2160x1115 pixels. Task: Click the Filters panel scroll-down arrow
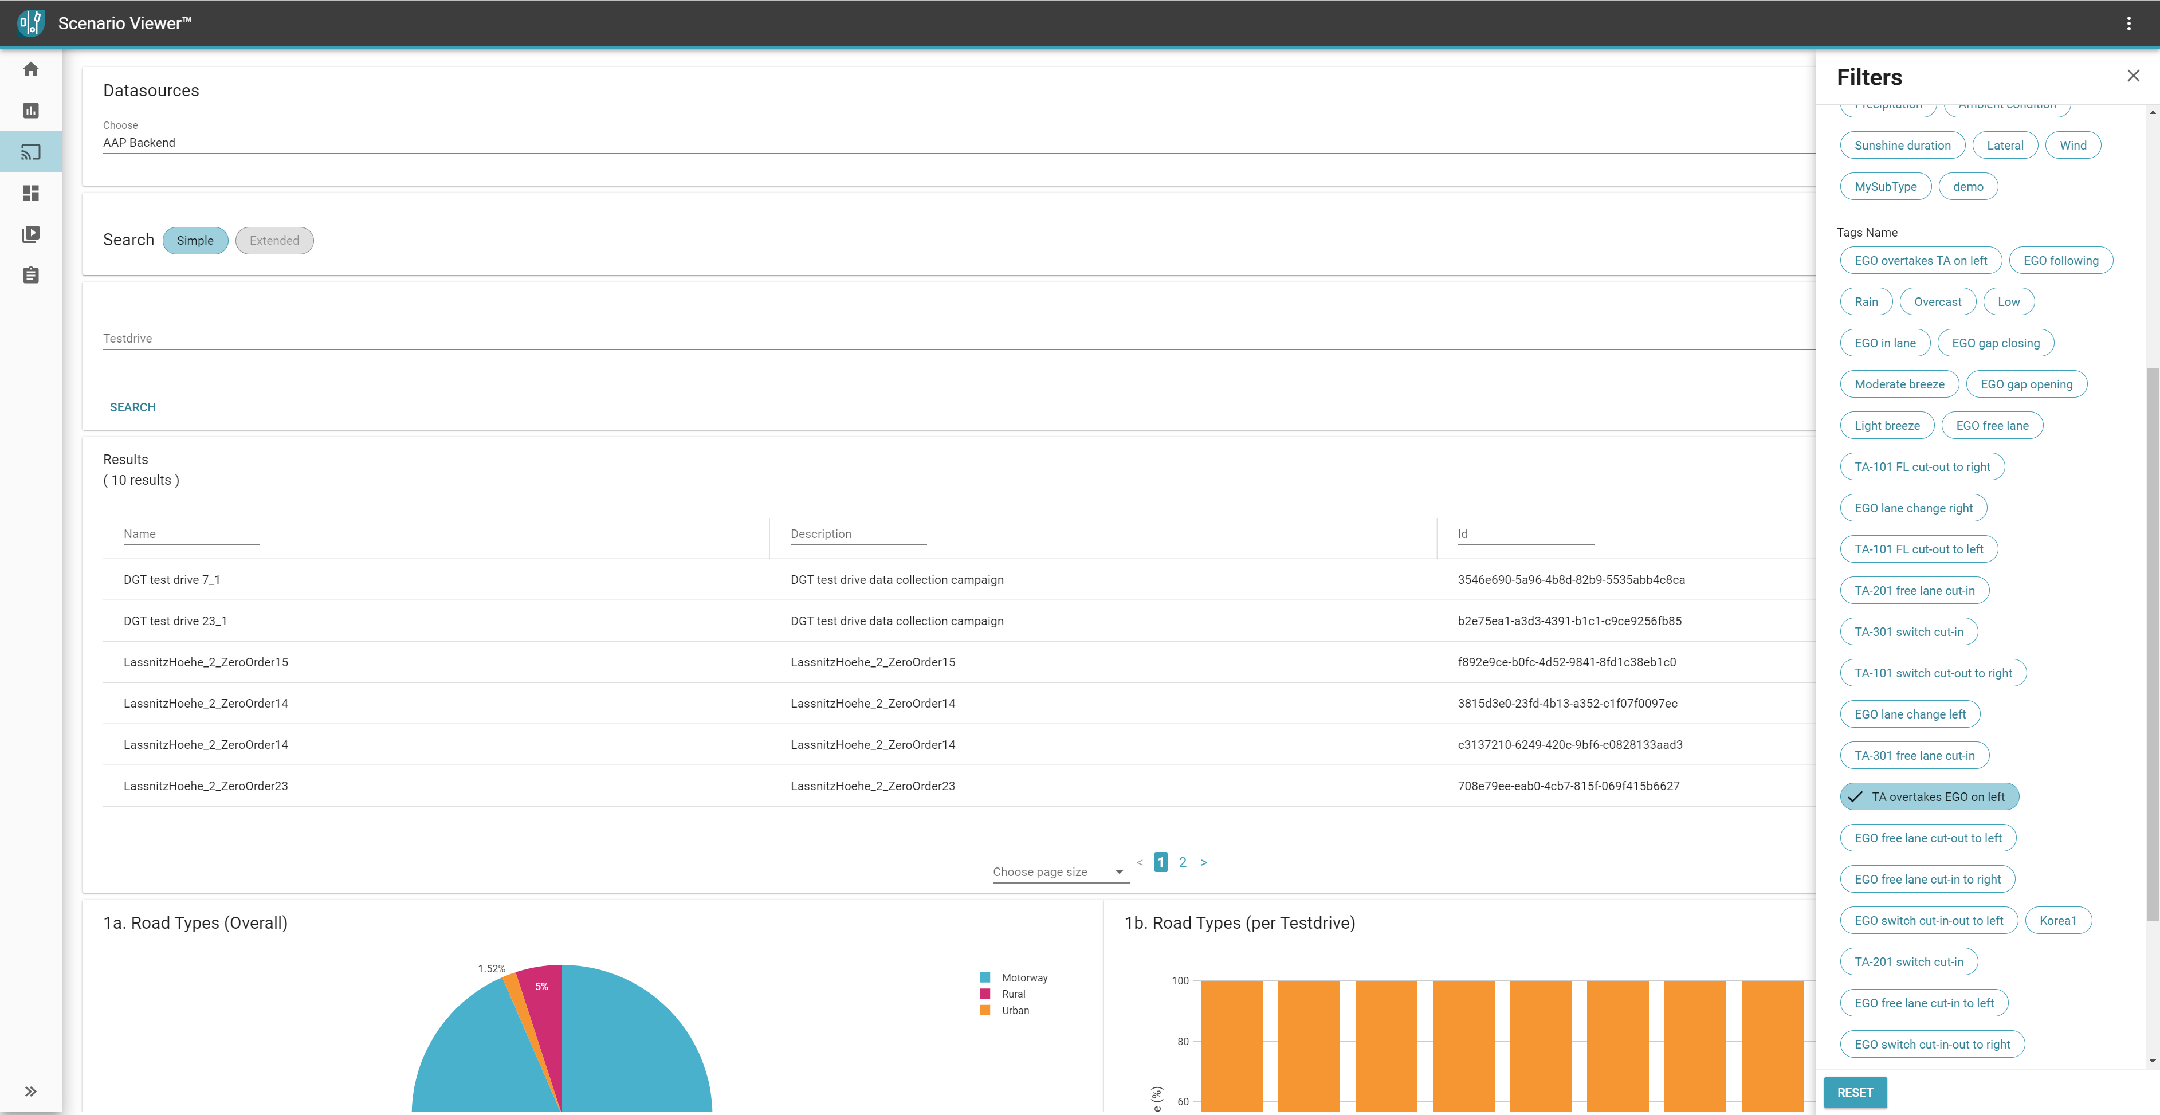(2151, 1061)
